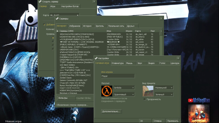219x123 pixels.
Task: Click the YouTube icon next to MrFlagMan
Action: pos(190,100)
